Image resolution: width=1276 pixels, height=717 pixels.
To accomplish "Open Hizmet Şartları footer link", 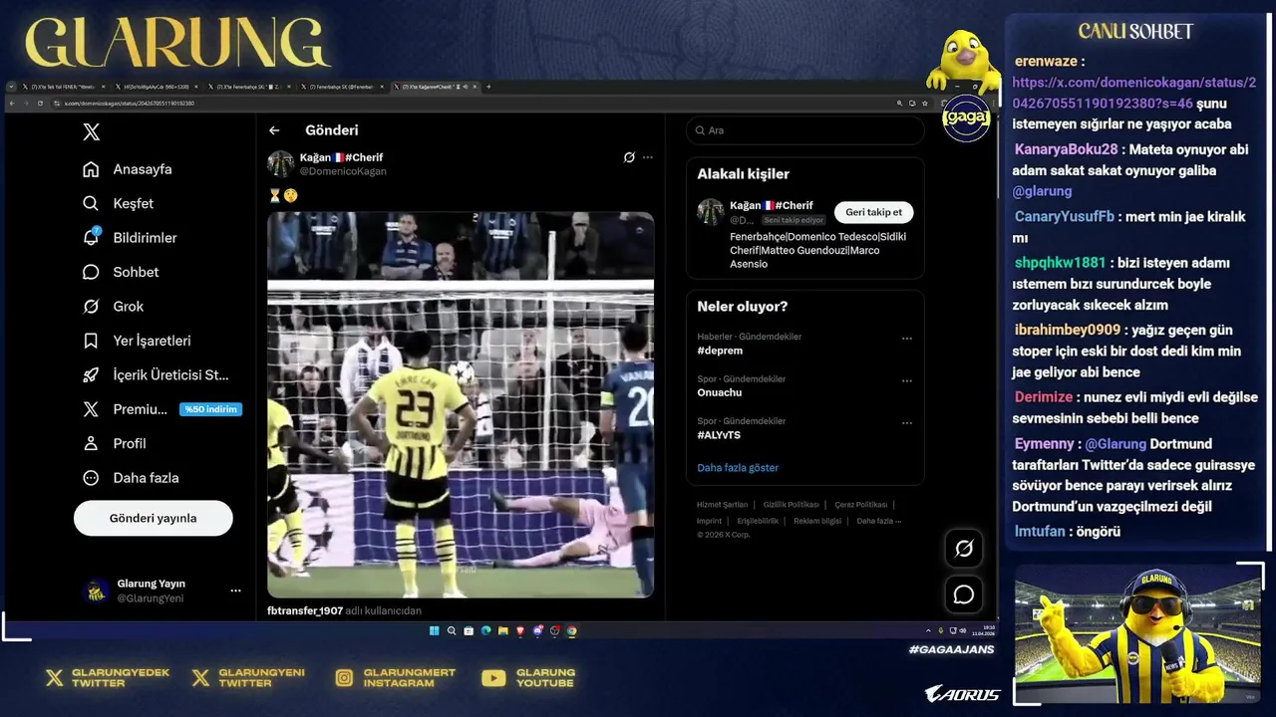I will pos(722,505).
